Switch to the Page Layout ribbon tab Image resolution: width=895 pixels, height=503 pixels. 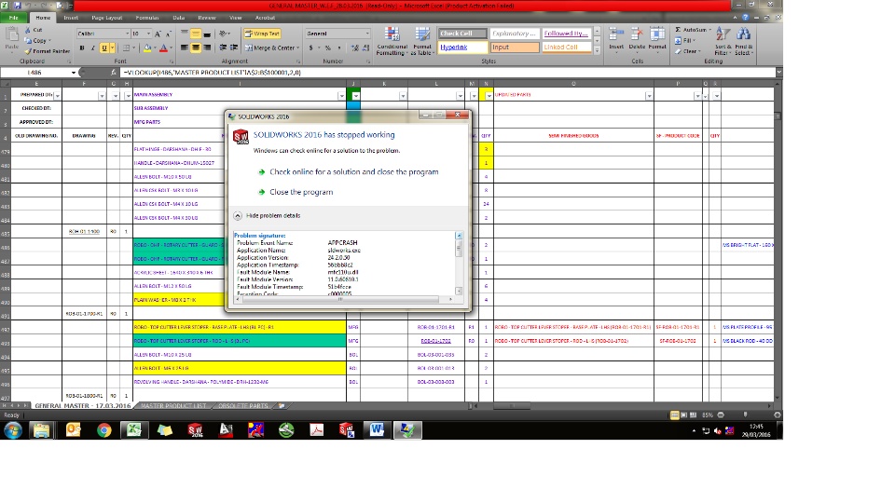[106, 18]
